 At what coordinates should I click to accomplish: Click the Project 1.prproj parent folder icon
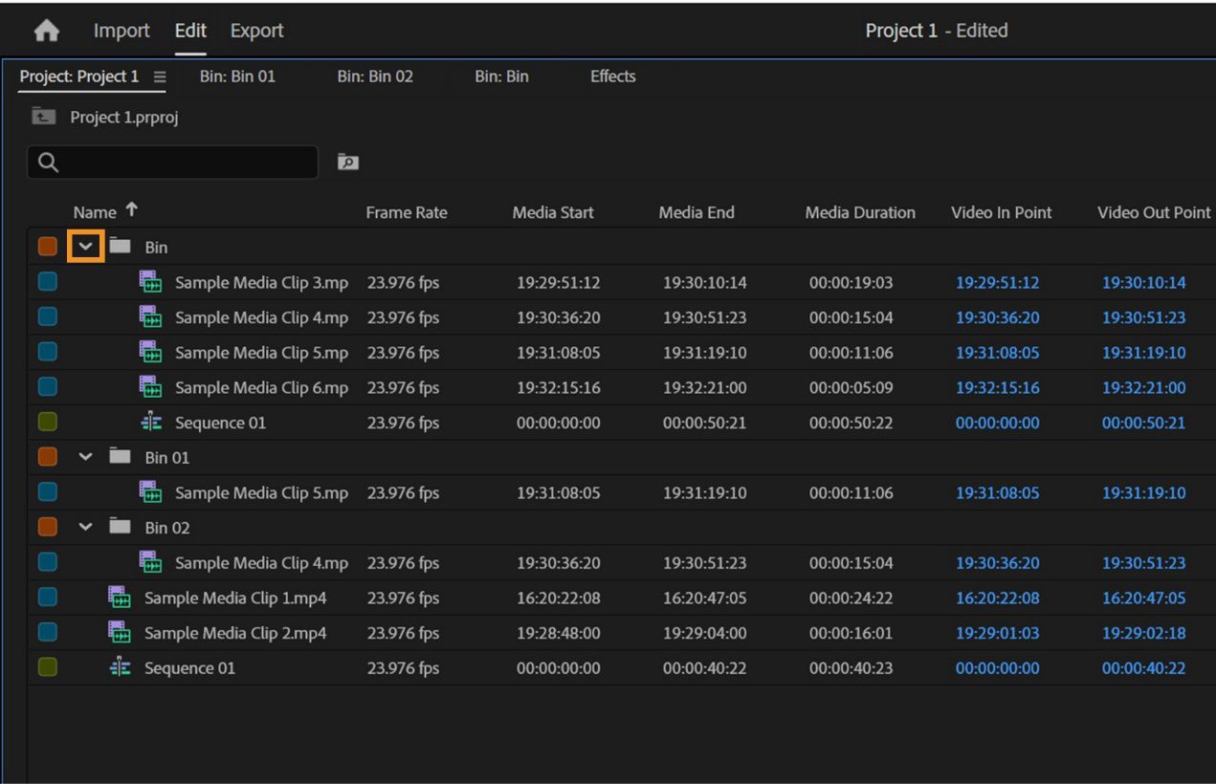pos(43,117)
